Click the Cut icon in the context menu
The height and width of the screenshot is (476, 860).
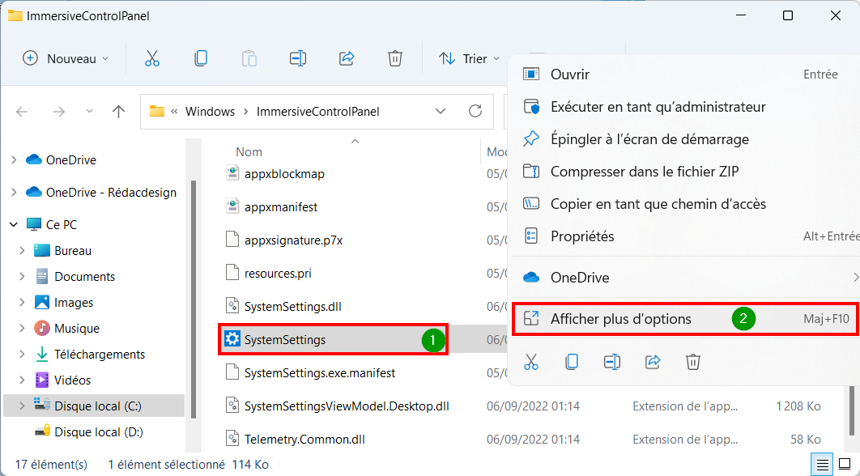pyautogui.click(x=531, y=362)
